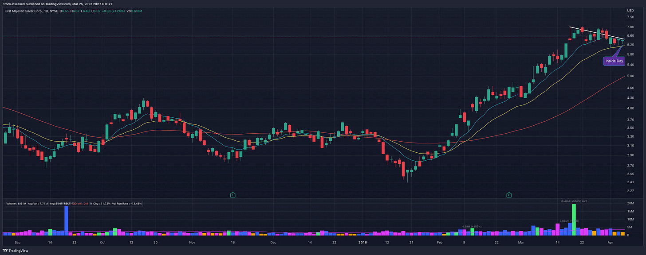Select the 2016 label on the time axis

[x=362, y=243]
